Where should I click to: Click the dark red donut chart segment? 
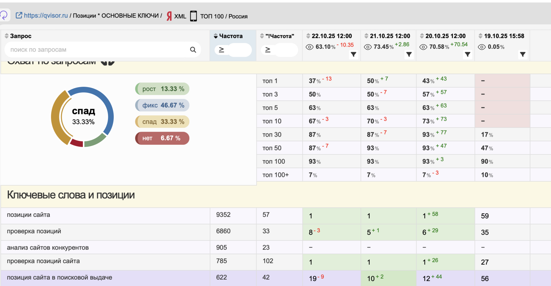click(77, 143)
